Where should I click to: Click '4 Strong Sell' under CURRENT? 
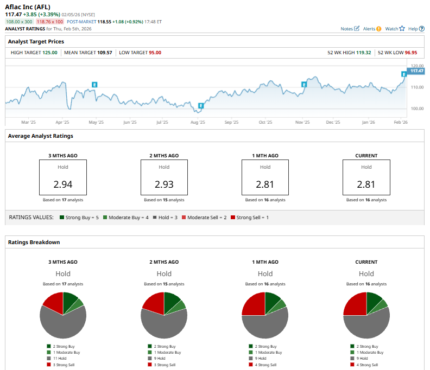(x=364, y=365)
